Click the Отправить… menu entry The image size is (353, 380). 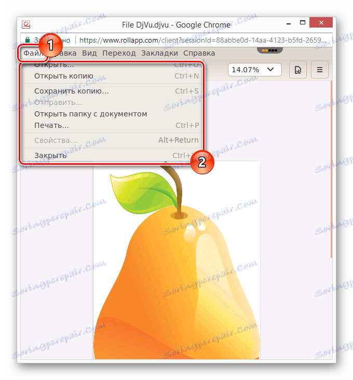click(x=112, y=102)
